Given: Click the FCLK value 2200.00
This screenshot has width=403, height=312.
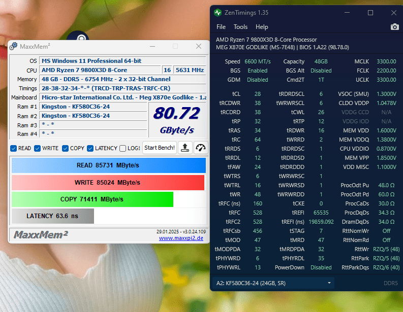Looking at the screenshot, I should 386,71.
